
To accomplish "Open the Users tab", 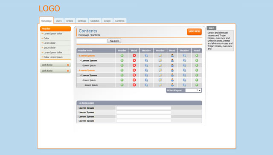I will 59,21.
